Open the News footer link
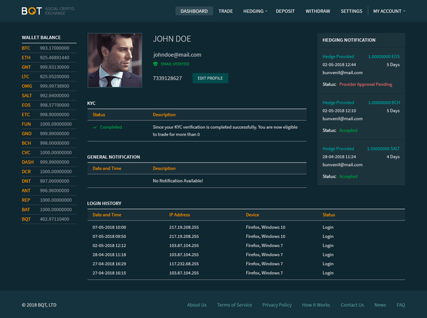The width and height of the screenshot is (427, 318). tap(380, 305)
